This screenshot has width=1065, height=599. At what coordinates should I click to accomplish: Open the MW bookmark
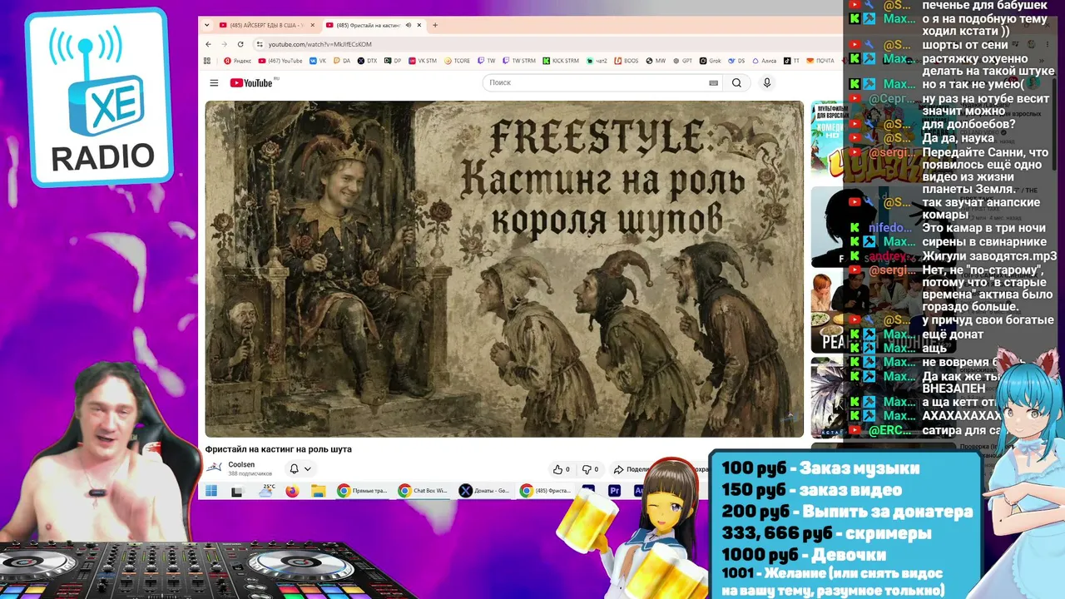[x=656, y=61]
